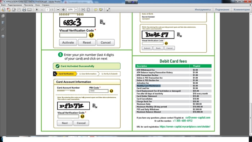Print the document with the printer icon
This screenshot has height=142, width=252.
[x=24, y=10]
